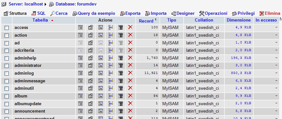
Task: Sort by Dimensione column header
Action: tap(239, 20)
